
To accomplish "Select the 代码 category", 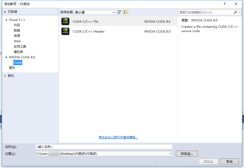I will tap(17, 25).
